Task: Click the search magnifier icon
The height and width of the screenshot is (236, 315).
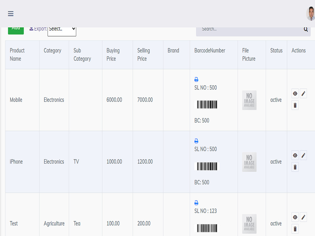Action: pyautogui.click(x=306, y=29)
